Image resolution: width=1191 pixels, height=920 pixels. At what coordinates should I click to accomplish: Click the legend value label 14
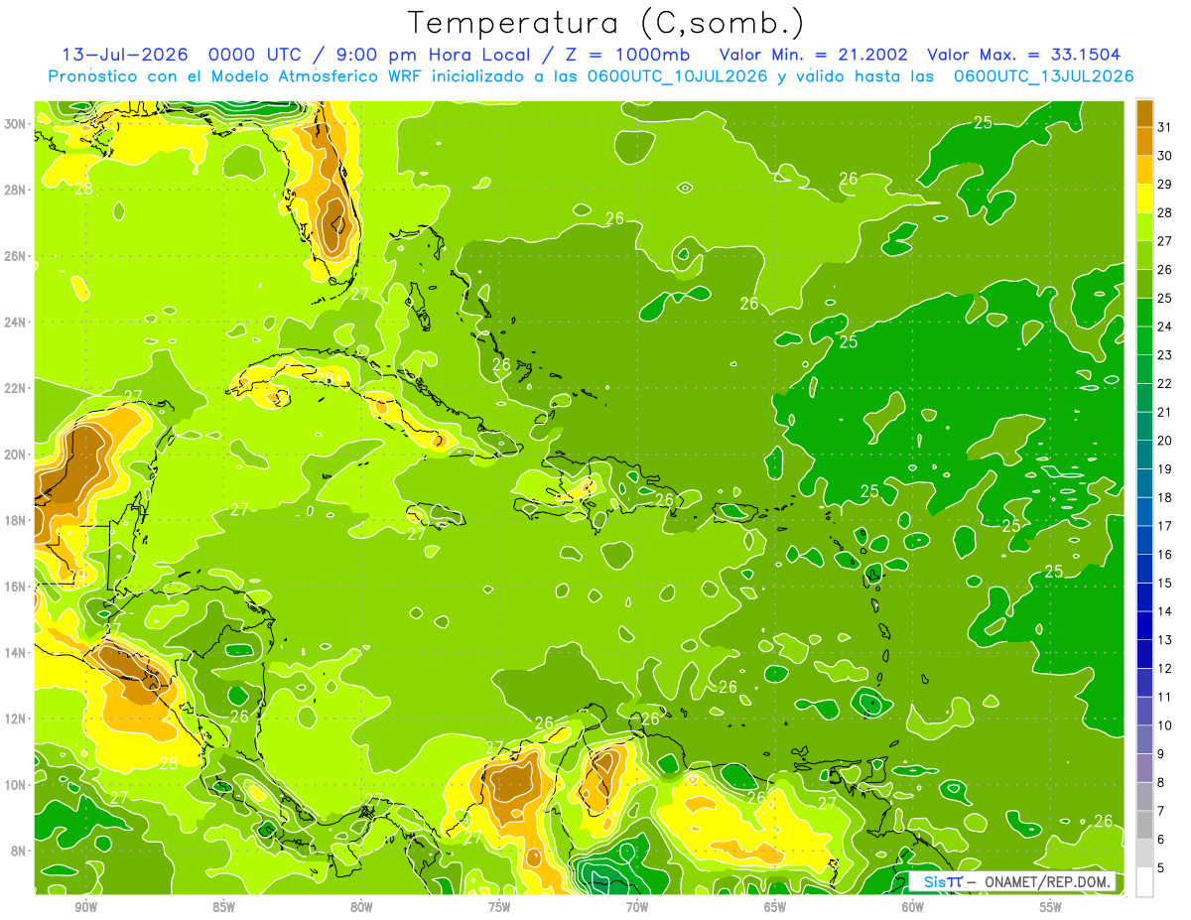click(x=1165, y=611)
